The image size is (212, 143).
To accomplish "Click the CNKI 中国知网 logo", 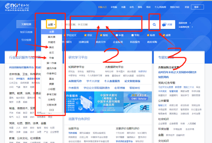I will click(x=17, y=7).
